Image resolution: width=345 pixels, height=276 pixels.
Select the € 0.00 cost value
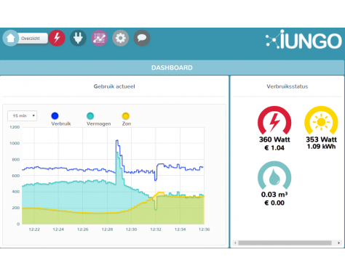click(274, 203)
